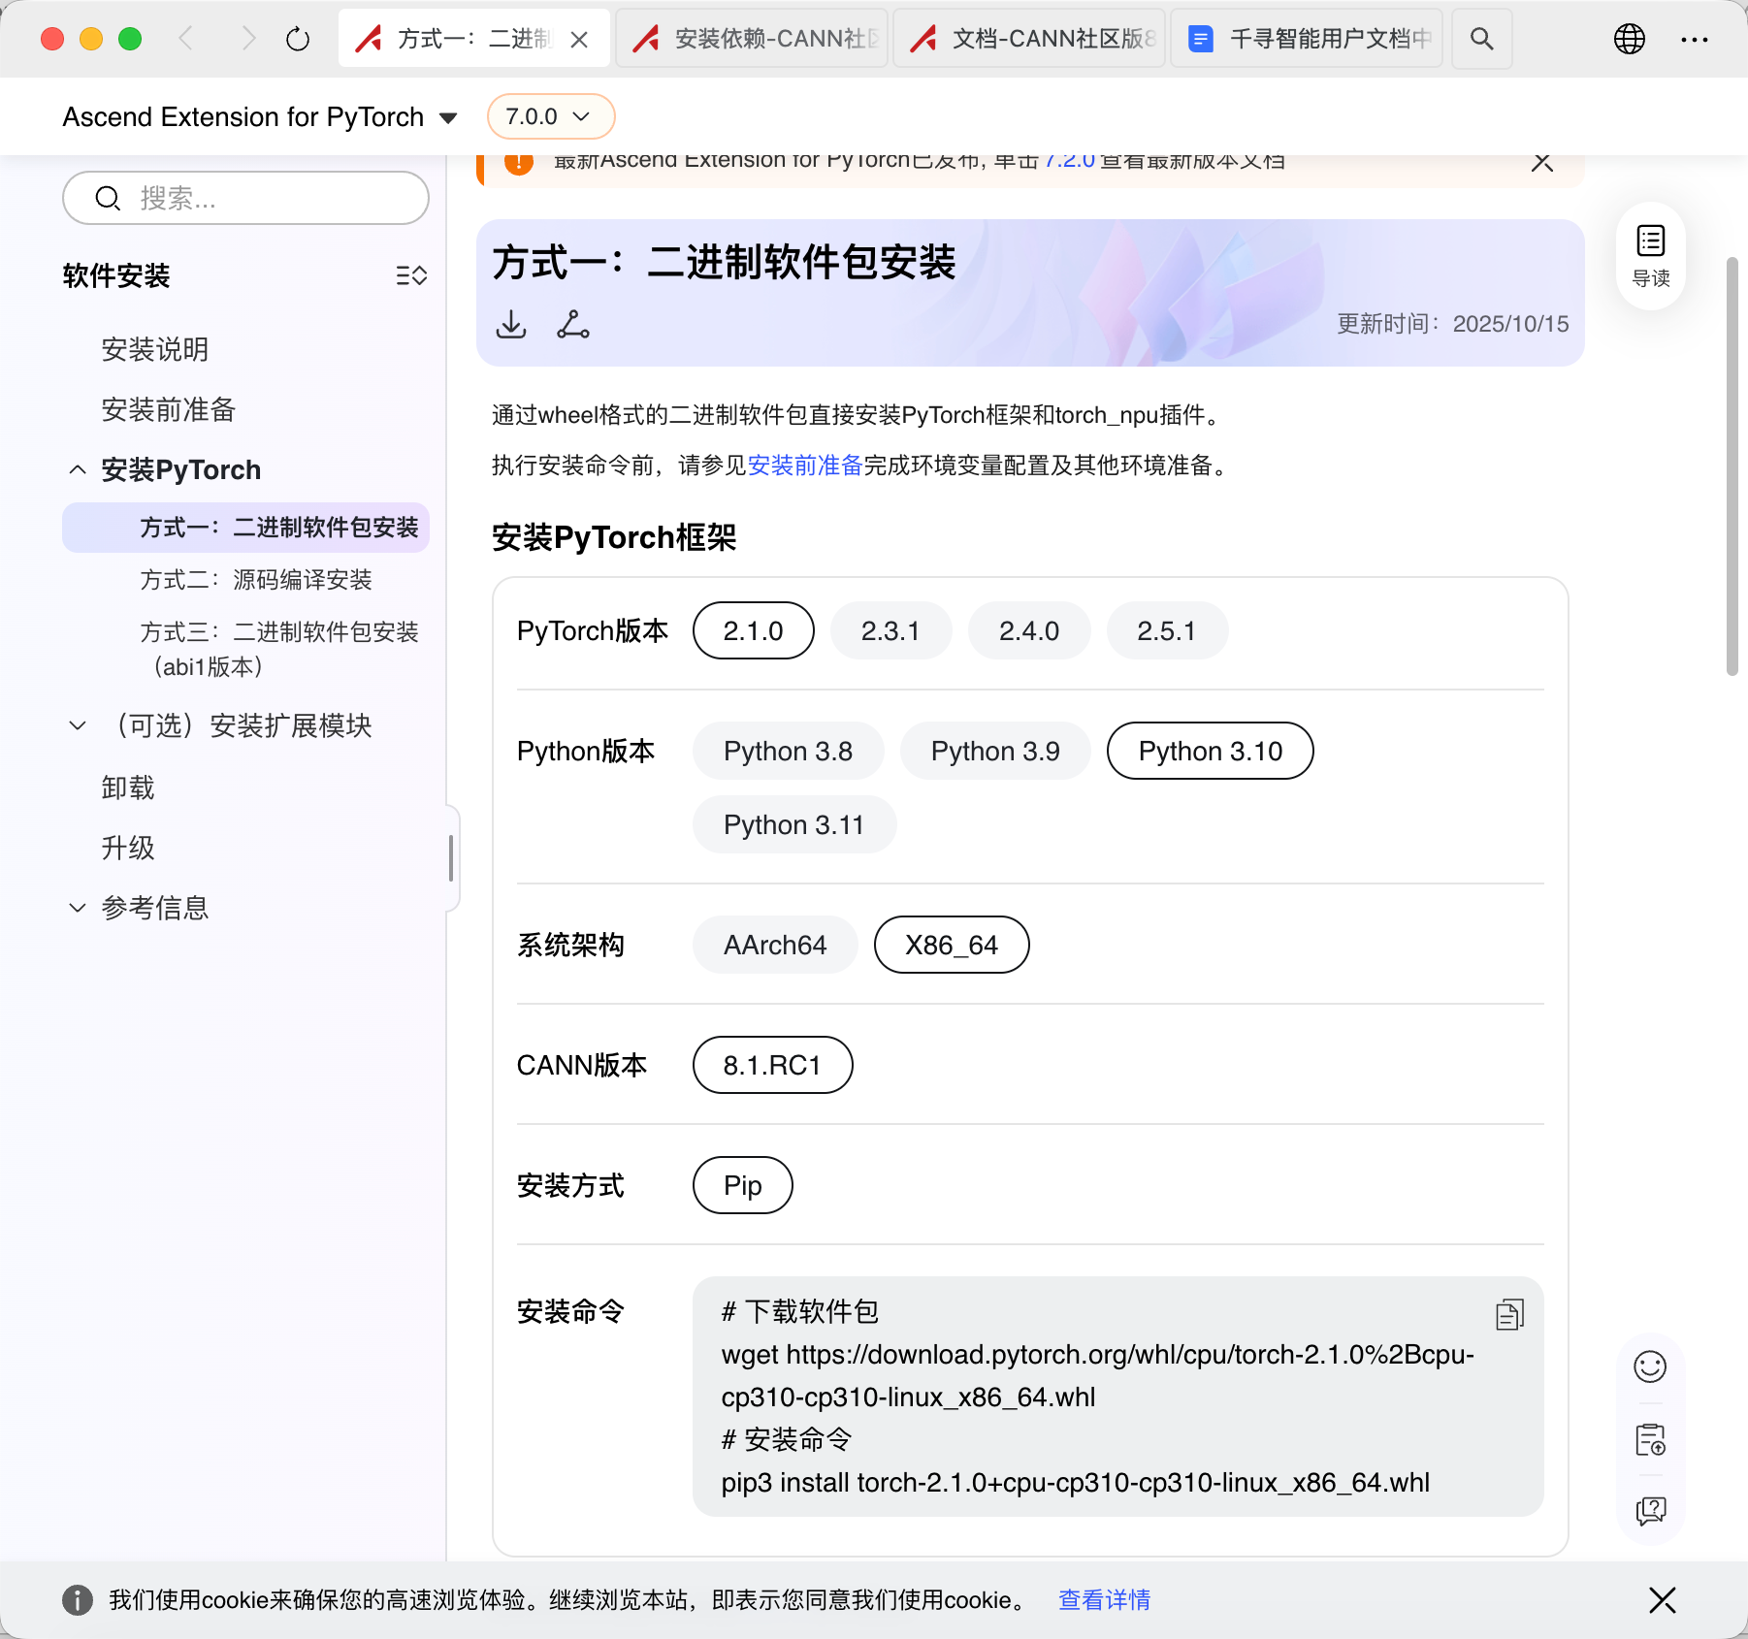This screenshot has width=1748, height=1639.
Task: Select PyTorch version 2.4.0
Action: [x=1028, y=630]
